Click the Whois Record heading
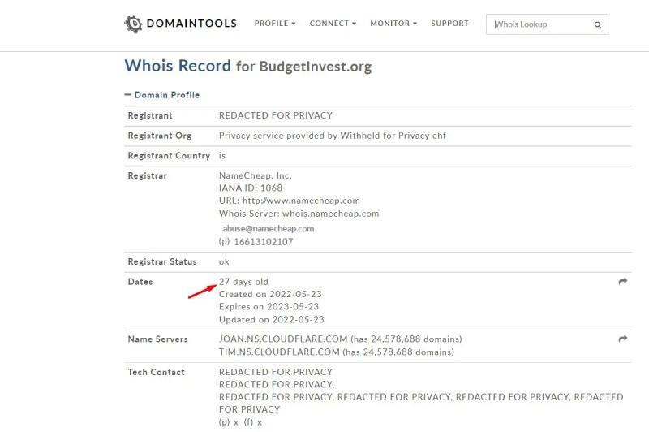 click(178, 66)
